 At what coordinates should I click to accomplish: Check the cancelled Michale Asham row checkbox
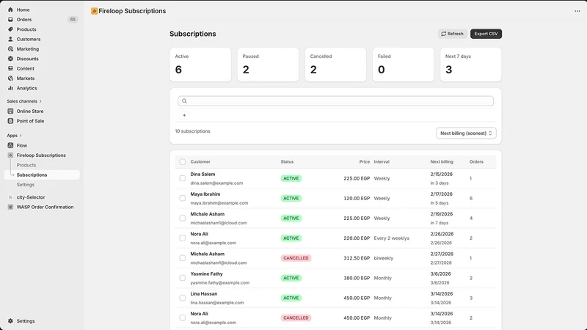(x=182, y=258)
